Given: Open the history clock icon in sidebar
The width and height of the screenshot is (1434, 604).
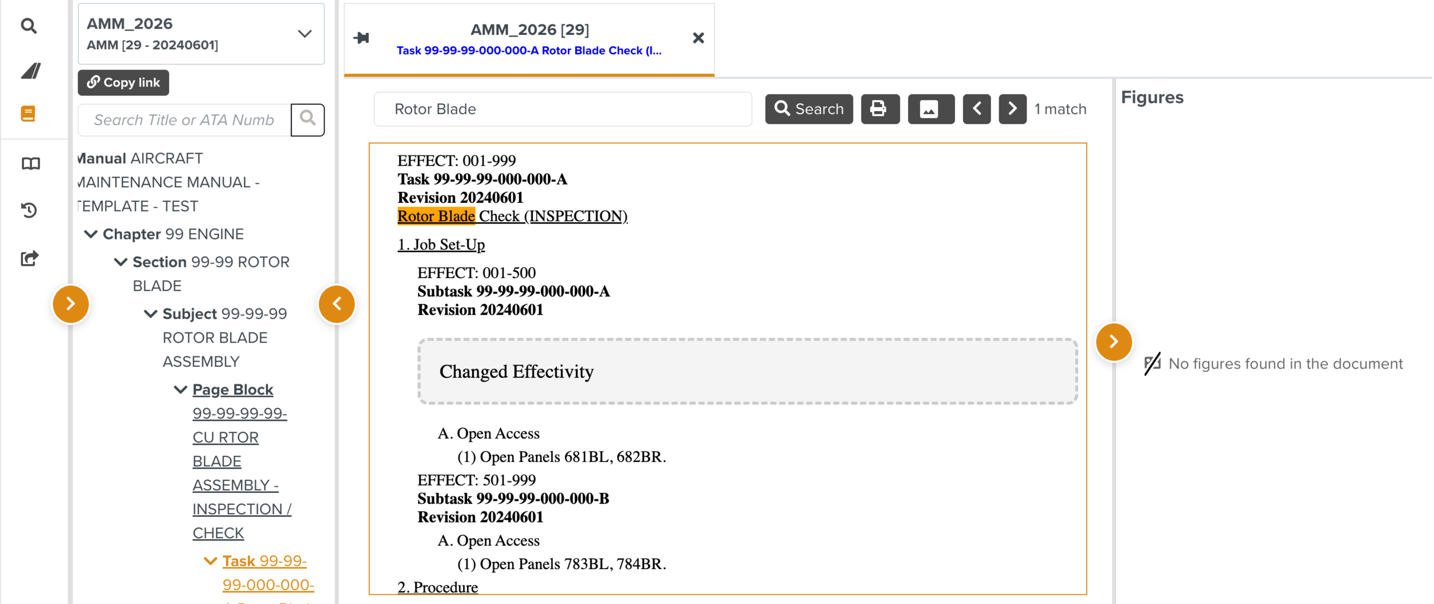Looking at the screenshot, I should (29, 210).
